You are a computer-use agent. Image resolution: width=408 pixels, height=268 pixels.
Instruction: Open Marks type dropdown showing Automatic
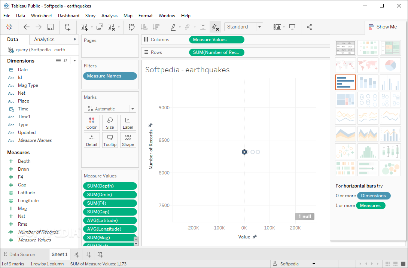[x=110, y=109]
